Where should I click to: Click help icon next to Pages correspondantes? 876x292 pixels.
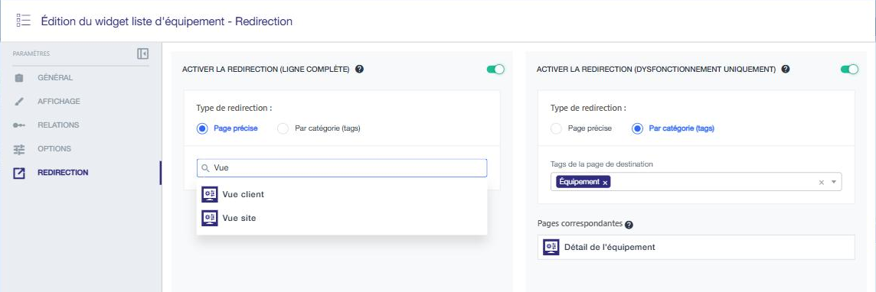(x=629, y=225)
